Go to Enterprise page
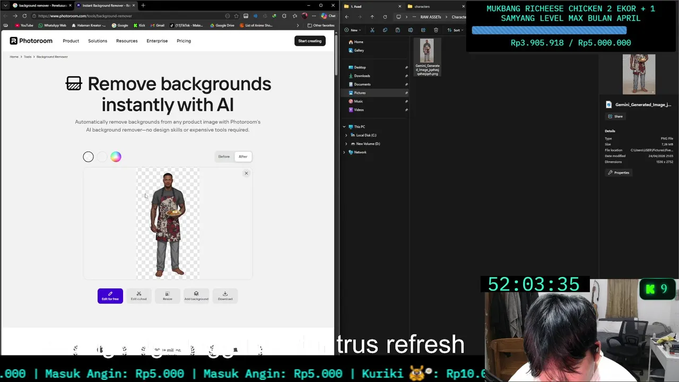The height and width of the screenshot is (382, 679). 157,41
